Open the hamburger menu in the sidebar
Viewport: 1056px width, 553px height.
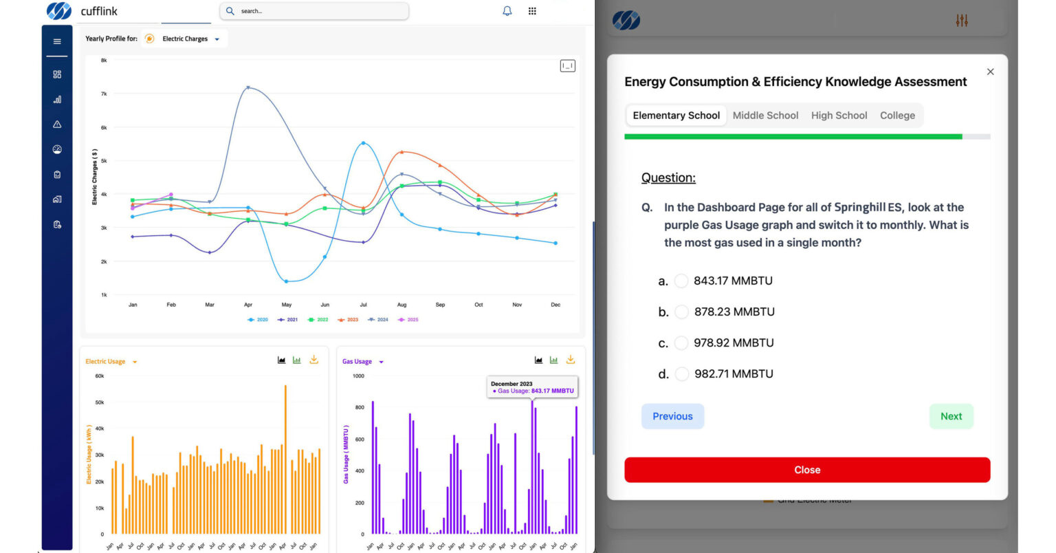pos(57,41)
